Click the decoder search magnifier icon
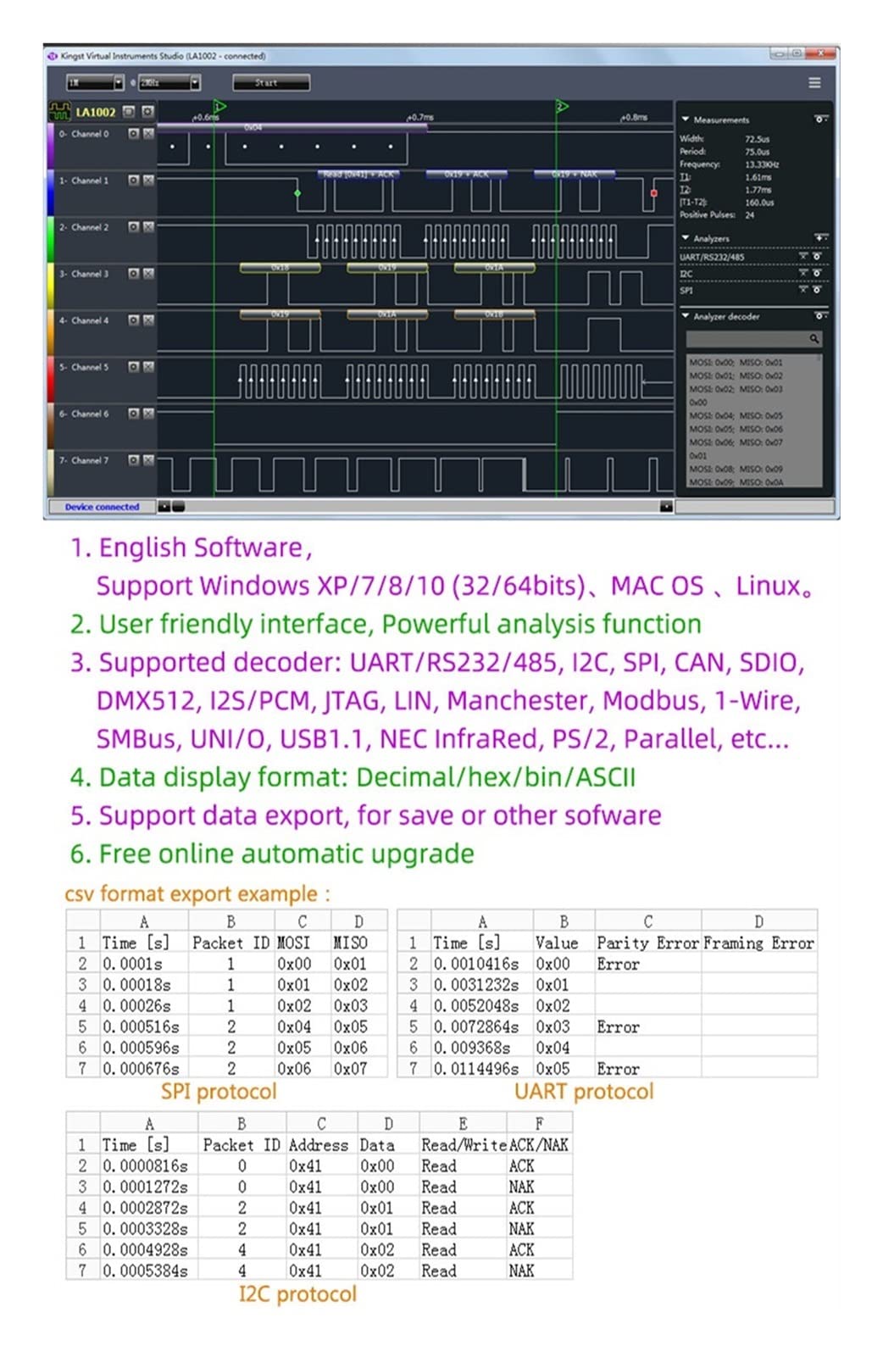This screenshot has height=1357, width=883. pos(814,339)
